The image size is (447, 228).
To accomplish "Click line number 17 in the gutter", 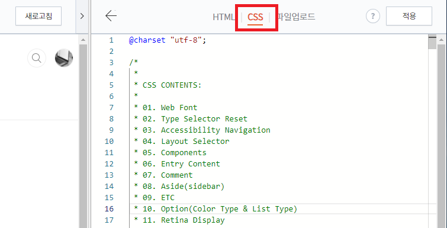I will coord(109,220).
